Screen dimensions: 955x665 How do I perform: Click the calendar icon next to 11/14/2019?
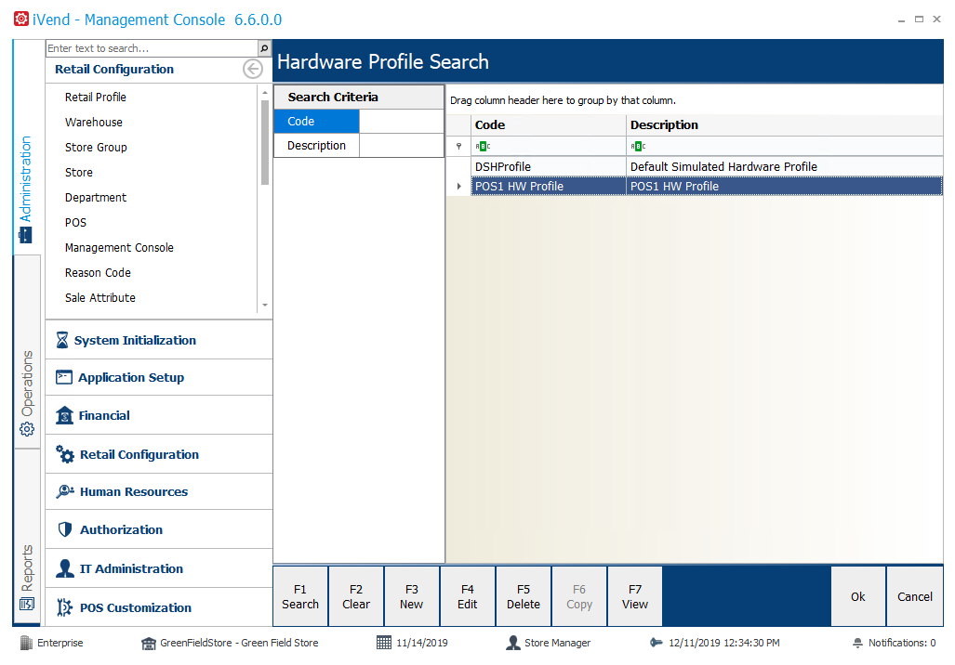coord(384,643)
